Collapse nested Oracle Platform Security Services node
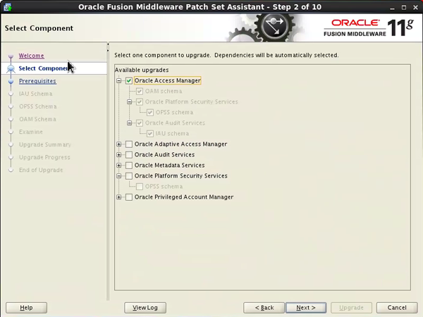Image resolution: width=423 pixels, height=317 pixels. 130,101
